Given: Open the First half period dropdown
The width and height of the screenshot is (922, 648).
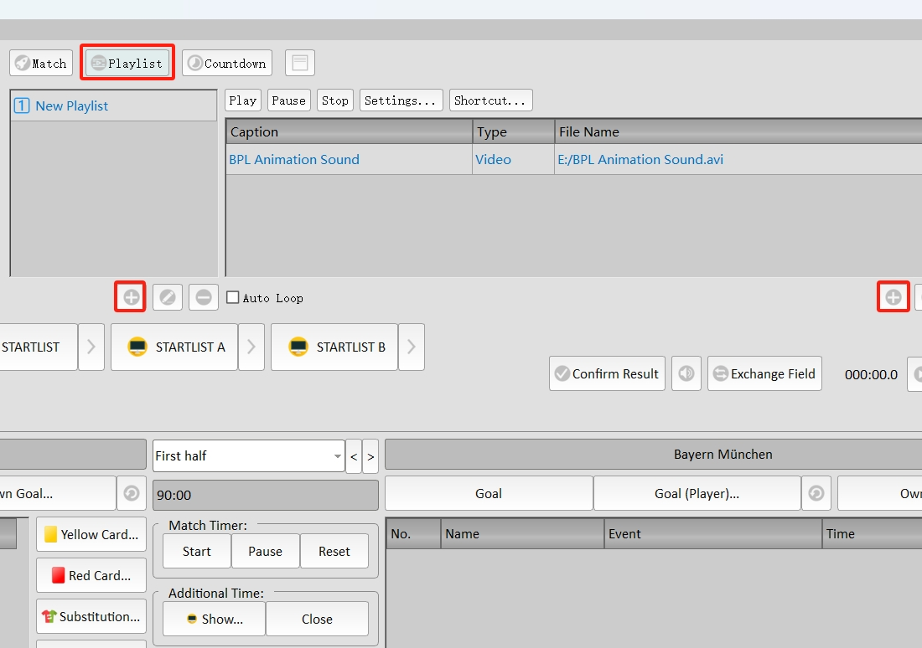Looking at the screenshot, I should [x=337, y=456].
